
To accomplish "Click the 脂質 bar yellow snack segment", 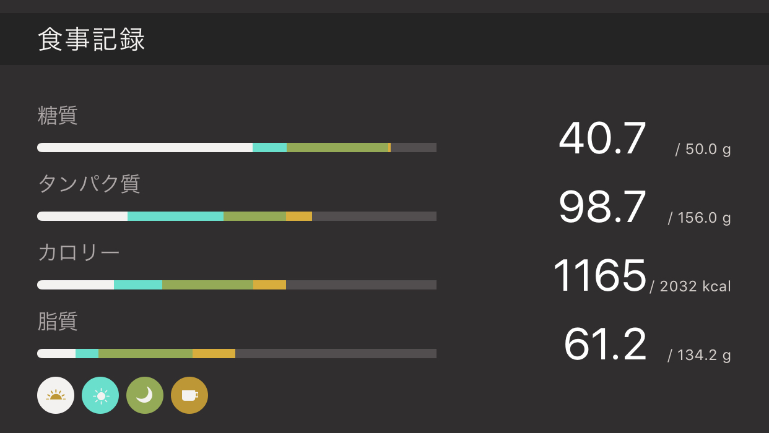I will tap(214, 354).
